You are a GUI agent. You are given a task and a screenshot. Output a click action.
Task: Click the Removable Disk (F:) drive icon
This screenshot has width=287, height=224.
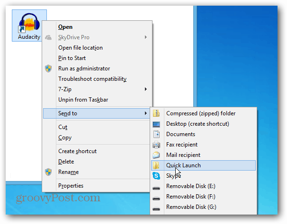tap(156, 198)
